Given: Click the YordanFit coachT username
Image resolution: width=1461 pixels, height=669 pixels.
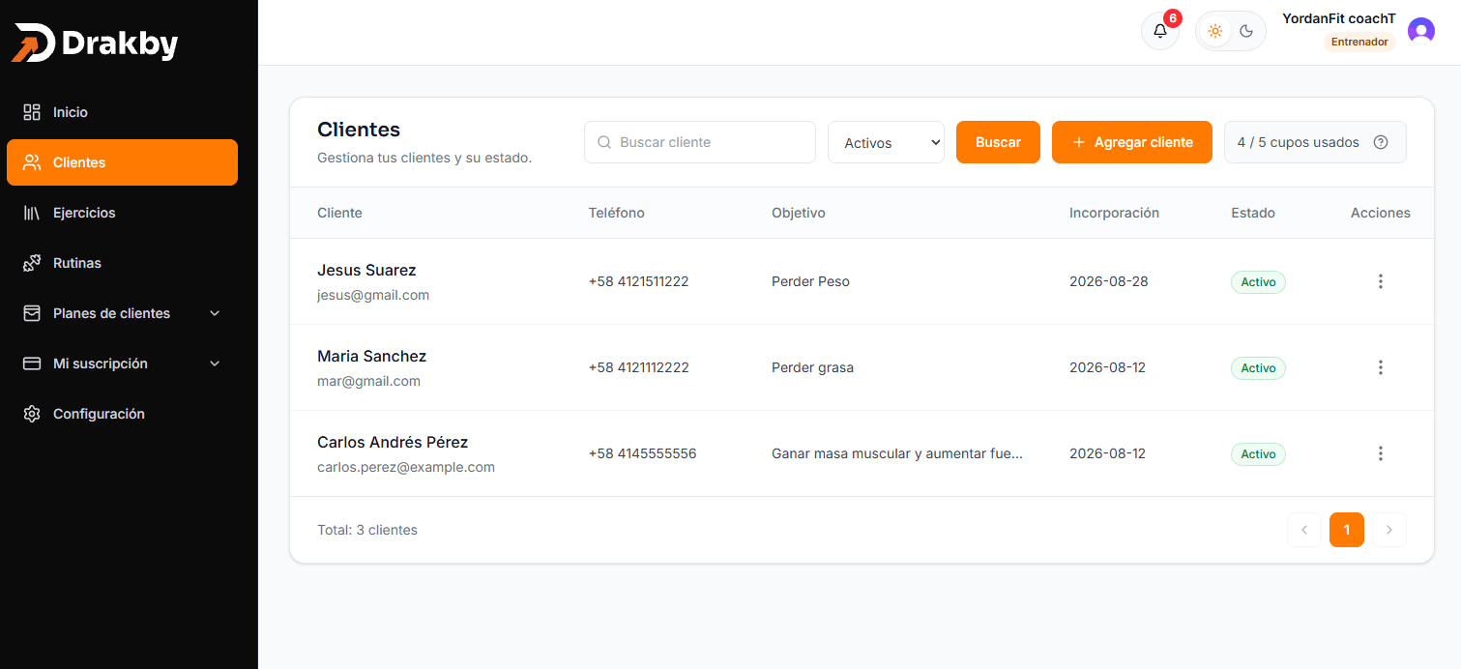Looking at the screenshot, I should (x=1339, y=18).
